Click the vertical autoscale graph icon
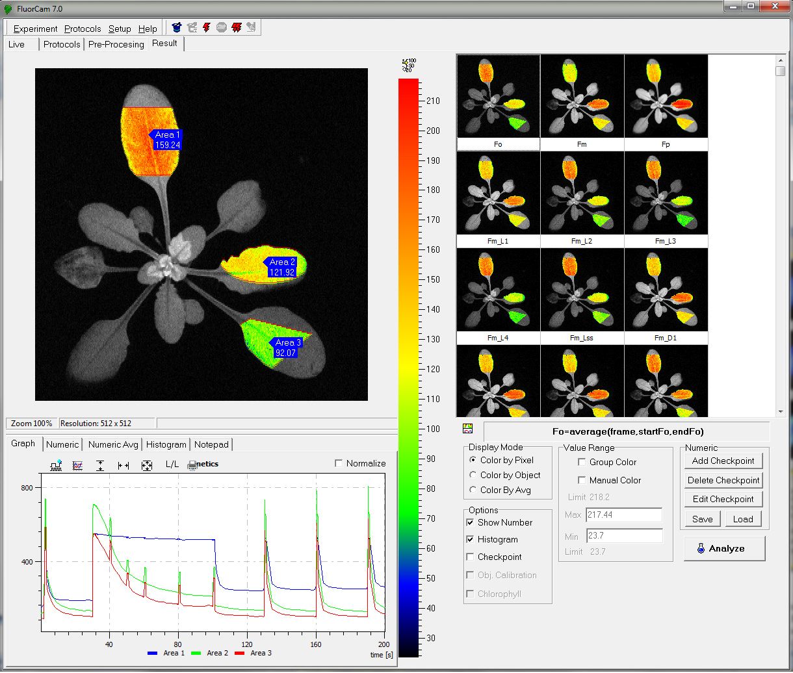This screenshot has height=673, width=793. point(100,465)
